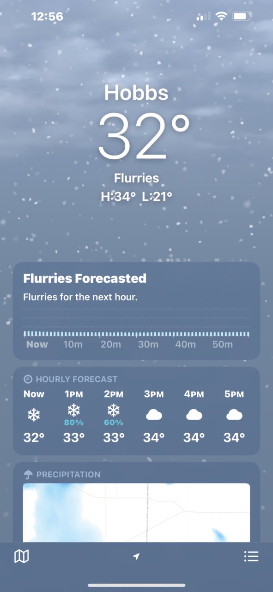Select the 20m mark on precipitation timeline
Viewport: 273px width, 592px height.
point(111,344)
